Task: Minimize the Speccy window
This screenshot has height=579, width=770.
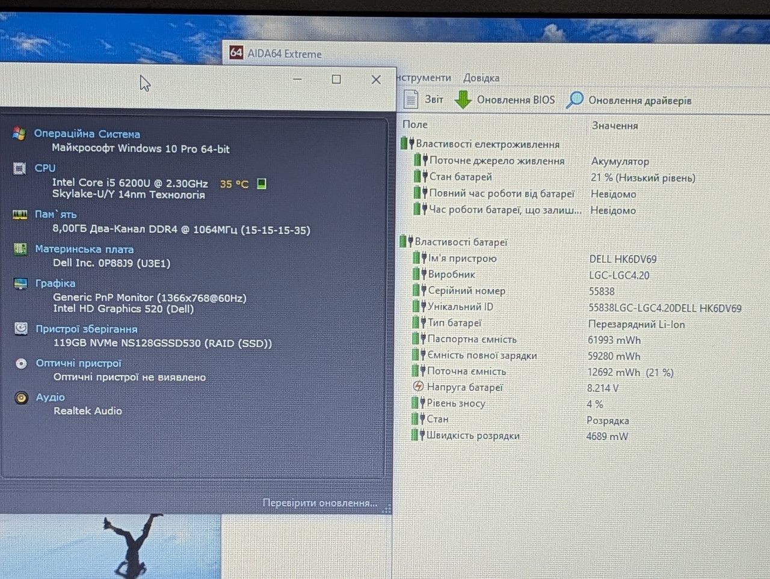Action: coord(297,79)
